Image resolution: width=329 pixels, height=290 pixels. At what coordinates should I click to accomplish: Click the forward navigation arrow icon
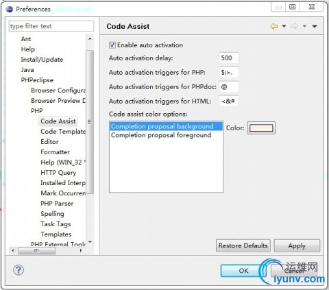point(294,26)
